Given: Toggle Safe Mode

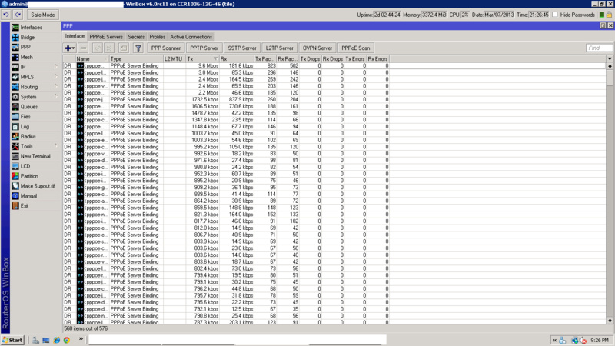Looking at the screenshot, I should click(x=42, y=15).
